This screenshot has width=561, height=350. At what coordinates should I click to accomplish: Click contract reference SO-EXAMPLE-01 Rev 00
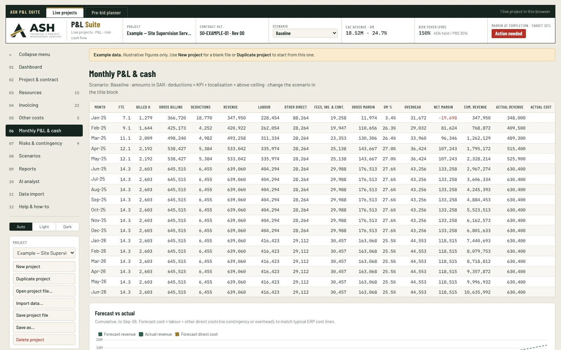pos(222,33)
